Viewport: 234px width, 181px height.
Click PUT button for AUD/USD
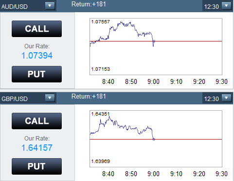(x=36, y=74)
